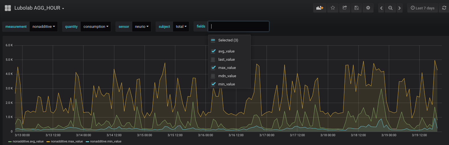Zoom out the time range
Viewport: 449px width, 145px height.
[x=391, y=8]
